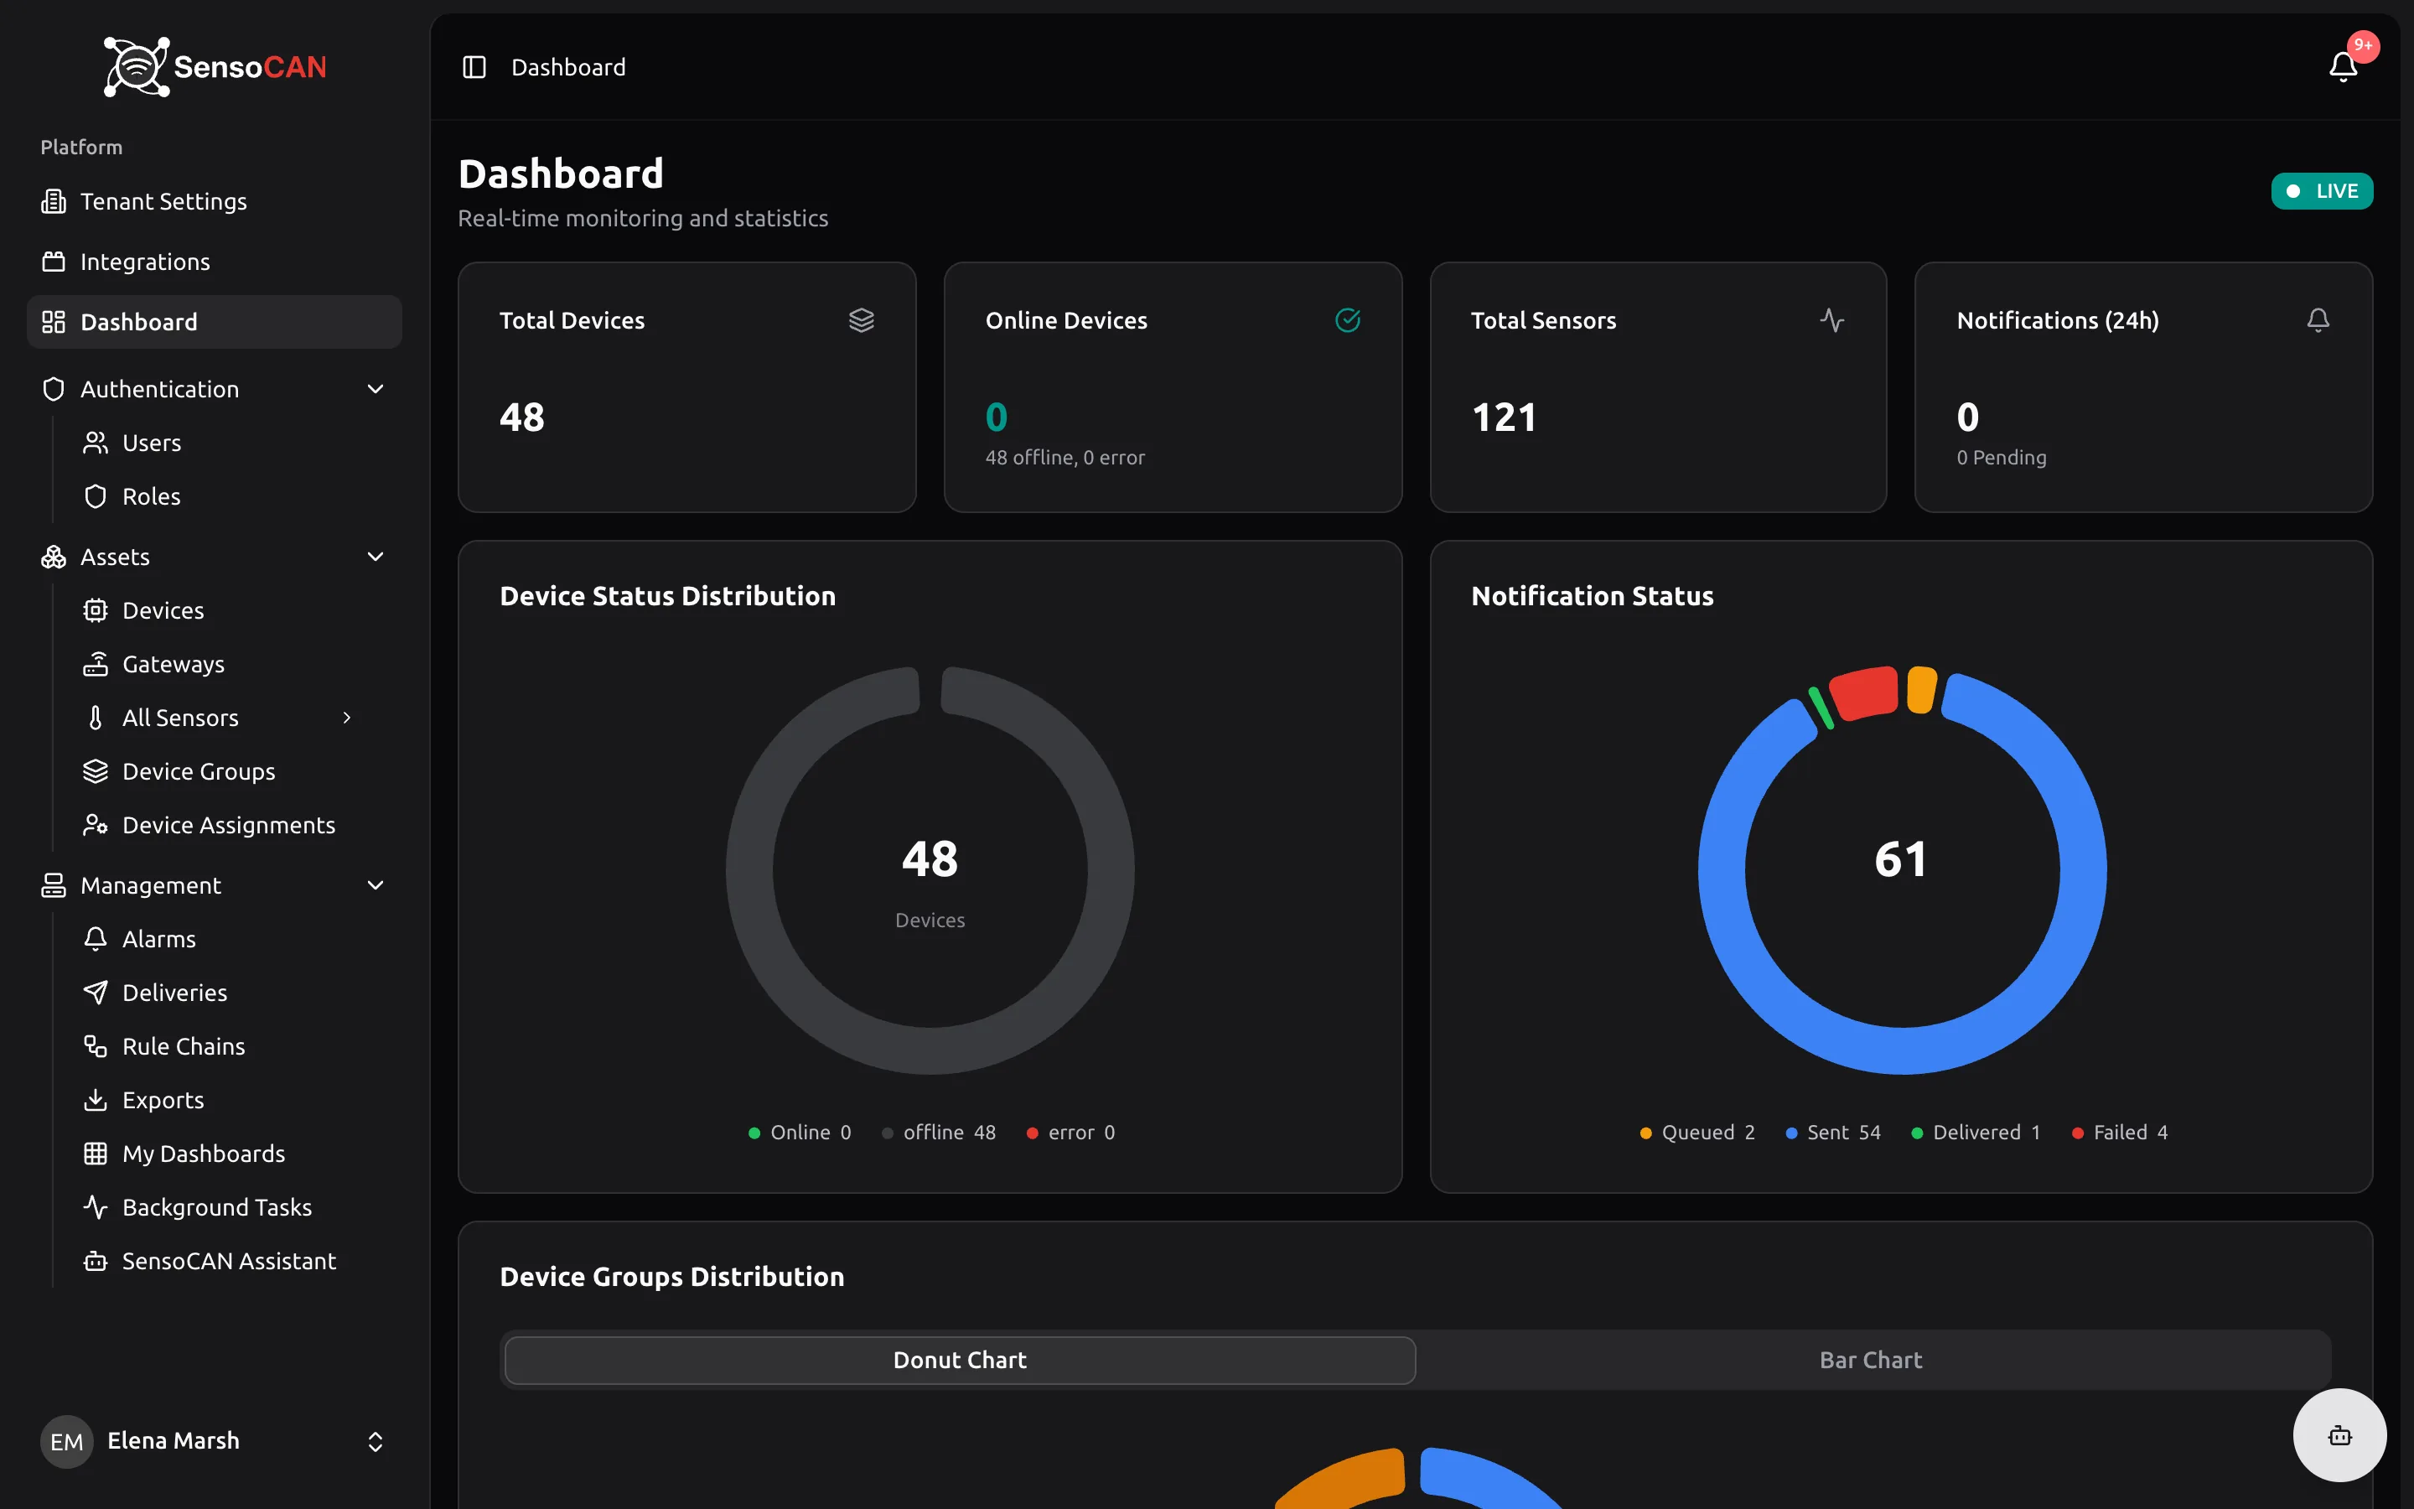Click the Authentication shield icon
Image resolution: width=2414 pixels, height=1509 pixels.
point(53,389)
